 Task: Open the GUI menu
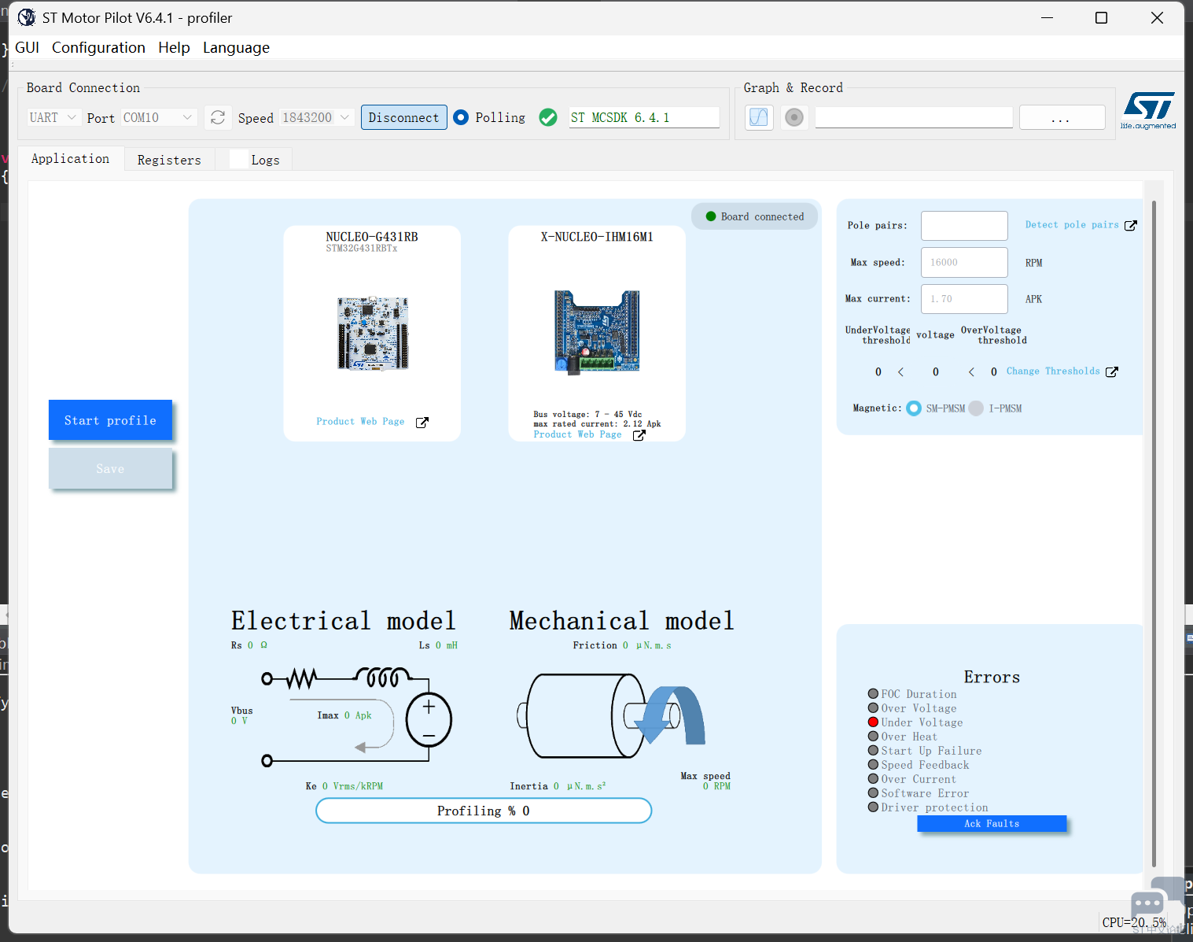point(28,47)
